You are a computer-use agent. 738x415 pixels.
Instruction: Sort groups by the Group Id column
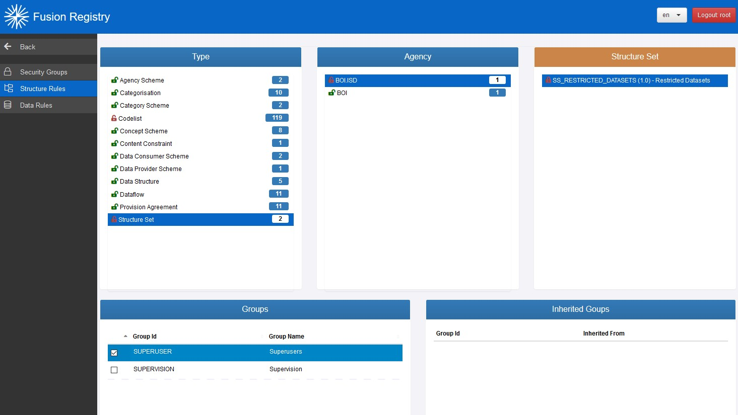145,336
